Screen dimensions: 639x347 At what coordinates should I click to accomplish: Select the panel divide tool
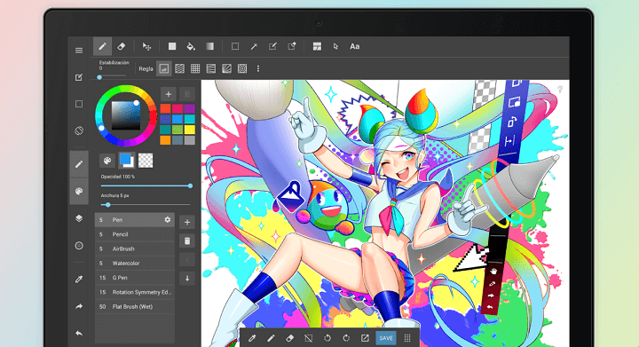(317, 46)
